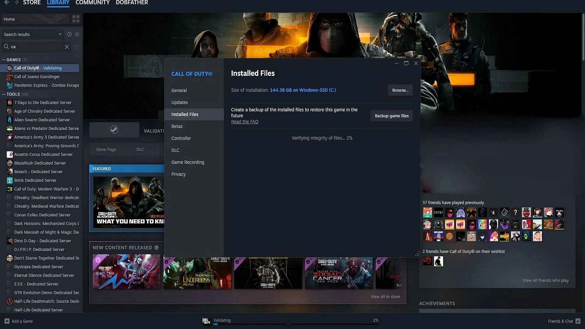
Task: Click Backup game files button
Action: pyautogui.click(x=392, y=116)
